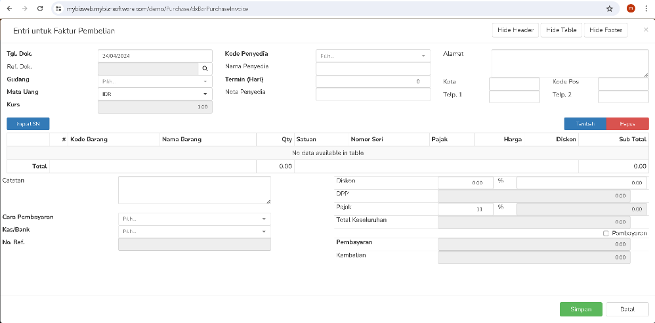This screenshot has height=323, width=655.
Task: Open site information icon in address bar
Action: pyautogui.click(x=59, y=9)
